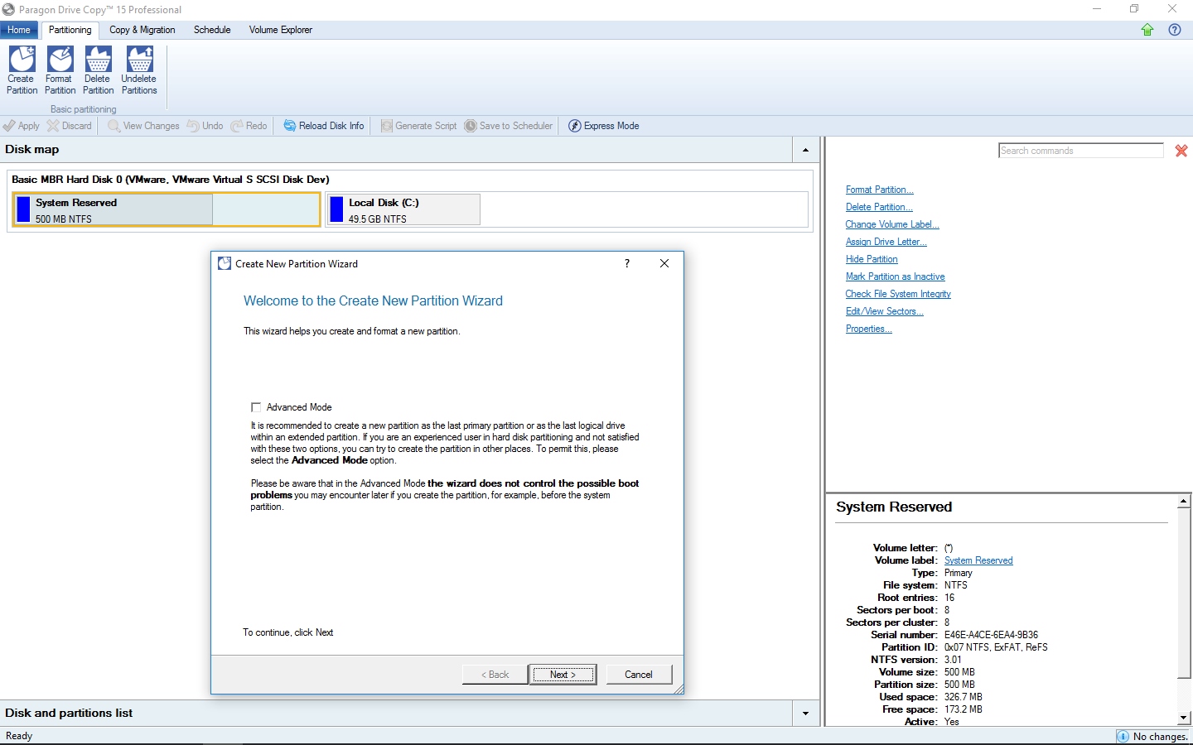
Task: Open the Home tab
Action: pos(19,30)
